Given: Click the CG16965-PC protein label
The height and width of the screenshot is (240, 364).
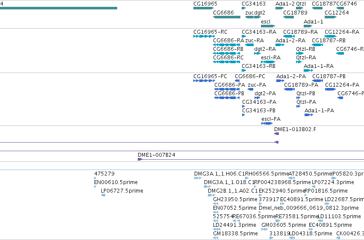Looking at the screenshot, I should [210, 76].
